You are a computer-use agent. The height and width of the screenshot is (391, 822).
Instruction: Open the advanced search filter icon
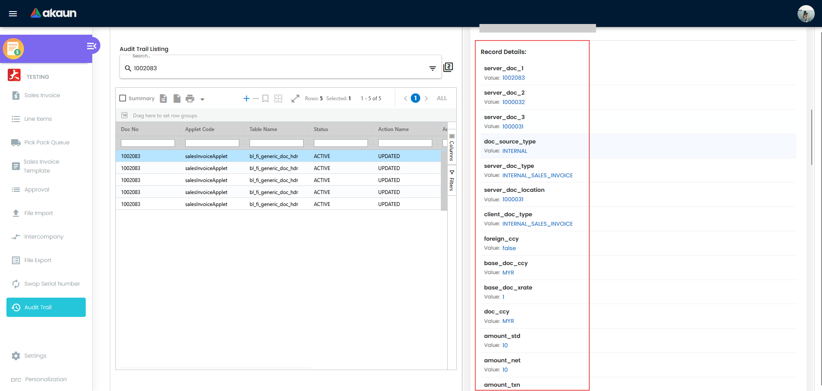pyautogui.click(x=433, y=69)
